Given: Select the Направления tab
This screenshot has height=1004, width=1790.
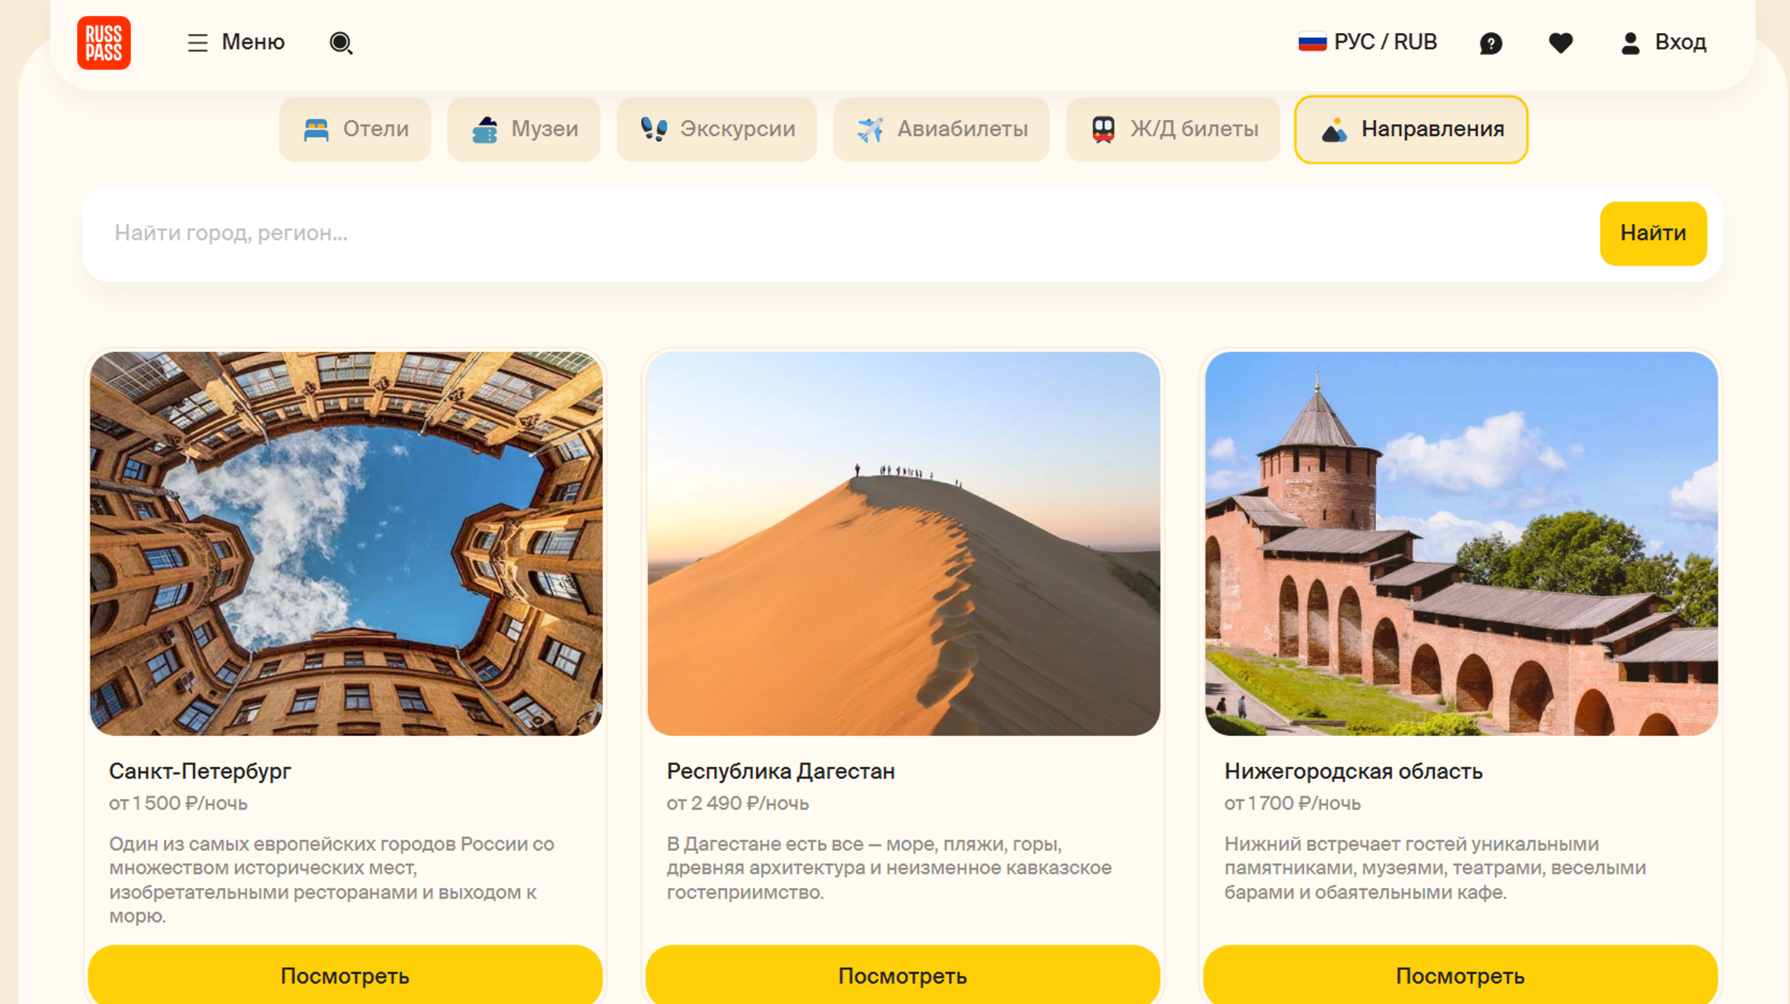Looking at the screenshot, I should coord(1410,129).
